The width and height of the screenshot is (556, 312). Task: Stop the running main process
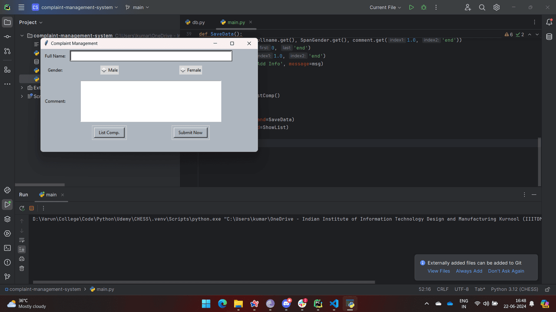pyautogui.click(x=31, y=208)
